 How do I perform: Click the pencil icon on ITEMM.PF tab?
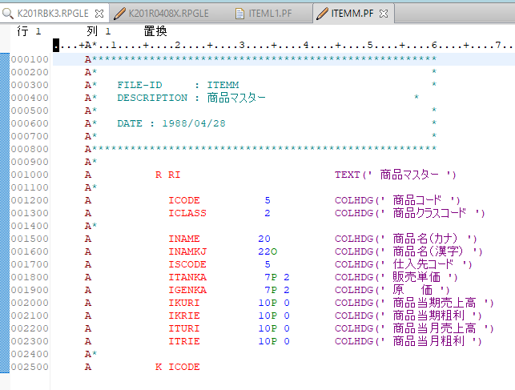pos(322,14)
